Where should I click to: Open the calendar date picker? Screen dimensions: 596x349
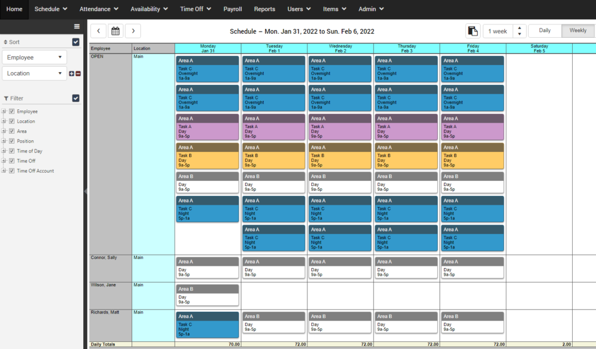[116, 31]
